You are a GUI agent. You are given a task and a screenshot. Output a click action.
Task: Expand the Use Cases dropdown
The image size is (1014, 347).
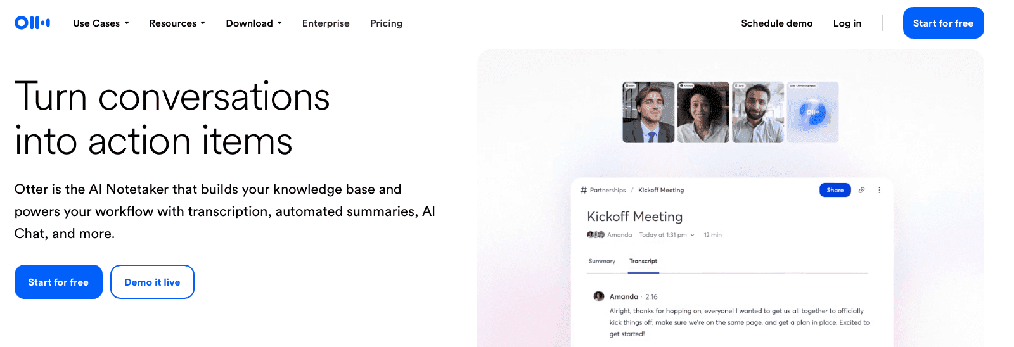[x=101, y=23]
